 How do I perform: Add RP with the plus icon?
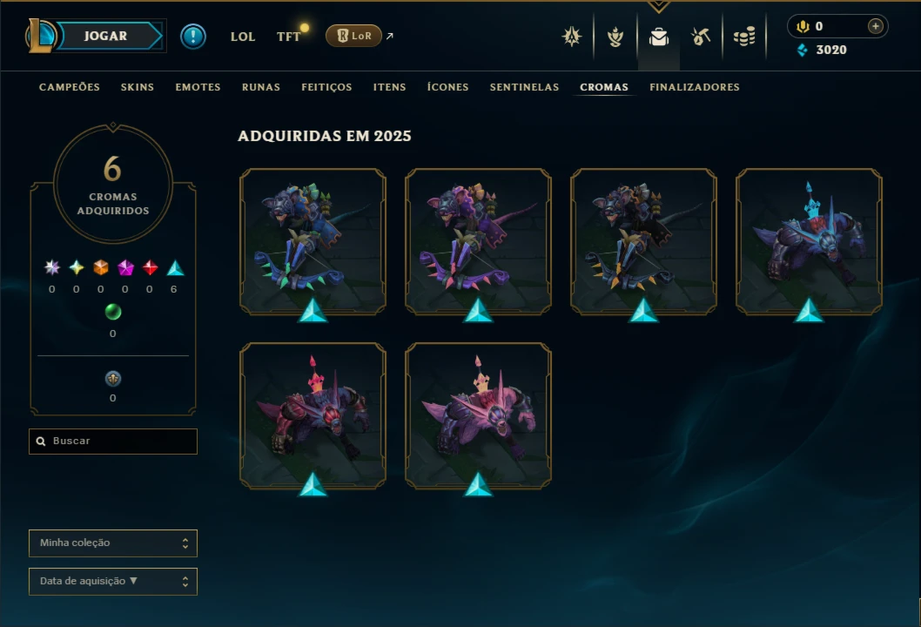point(875,26)
